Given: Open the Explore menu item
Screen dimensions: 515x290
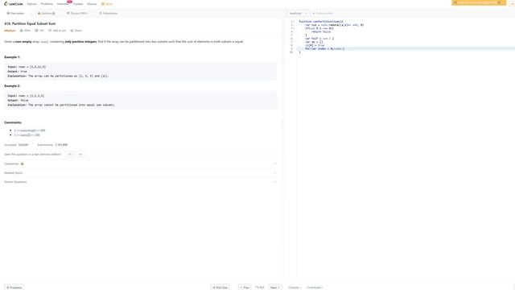Looking at the screenshot, I should point(32,4).
